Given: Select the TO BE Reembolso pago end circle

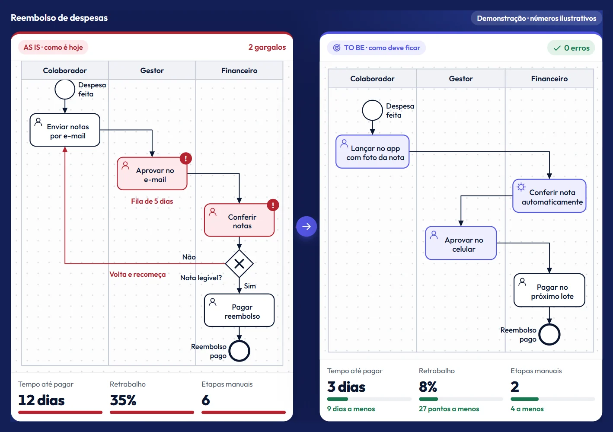Looking at the screenshot, I should [549, 334].
